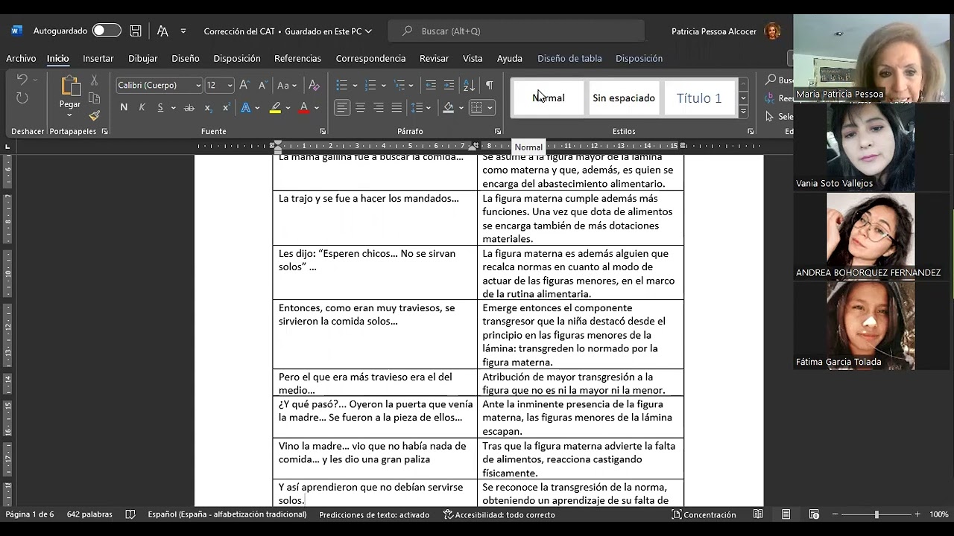Apply the Título 1 style
This screenshot has width=954, height=536.
tap(699, 98)
